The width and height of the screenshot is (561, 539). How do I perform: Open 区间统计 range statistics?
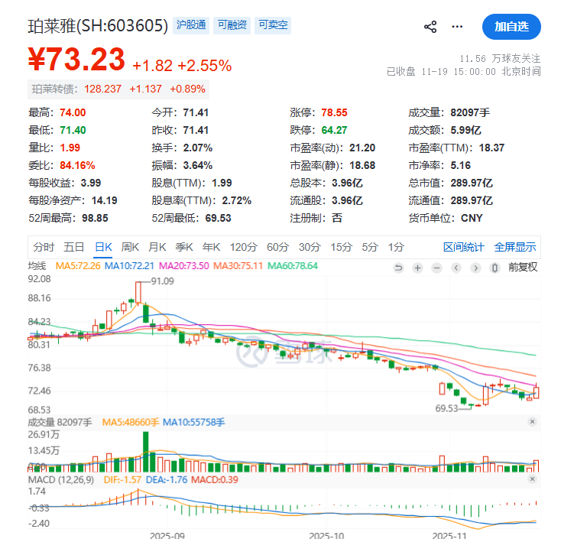(463, 247)
